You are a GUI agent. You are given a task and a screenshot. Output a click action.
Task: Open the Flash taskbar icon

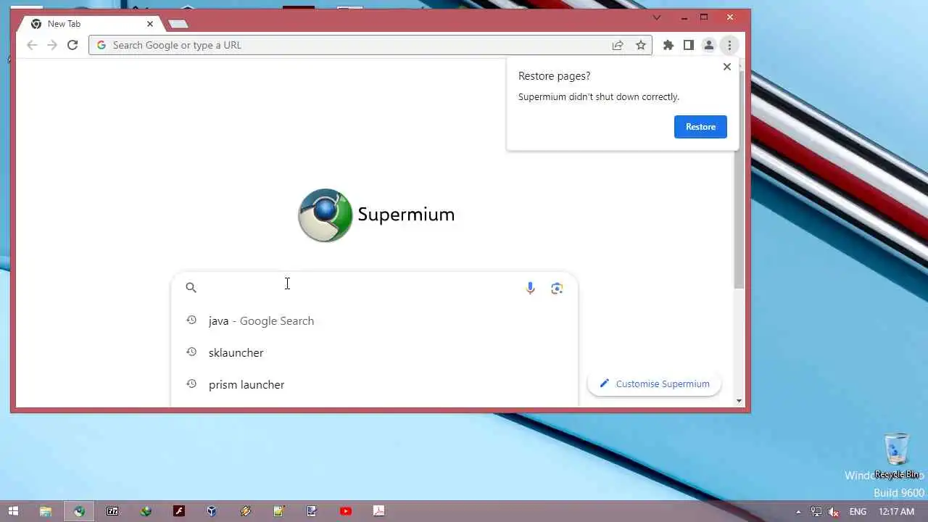(x=179, y=511)
